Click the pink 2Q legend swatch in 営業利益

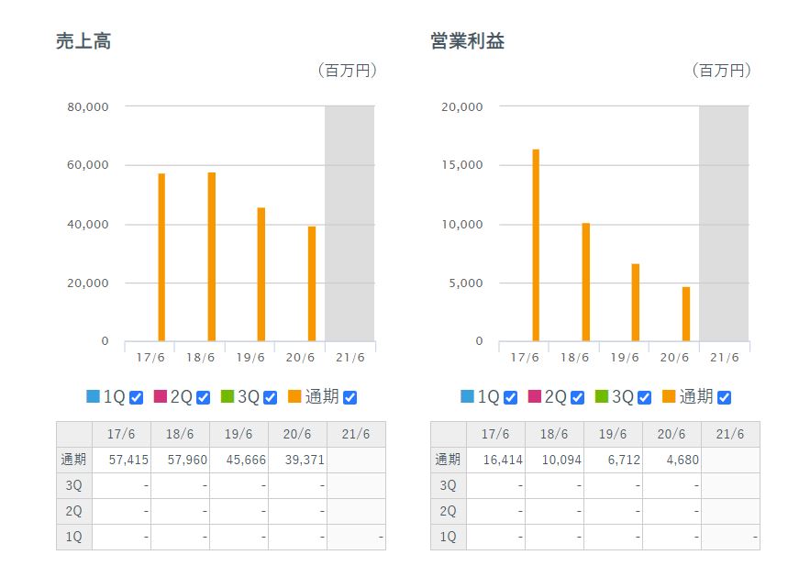tap(535, 396)
